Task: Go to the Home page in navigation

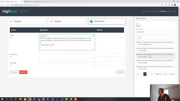Action: pyautogui.click(x=145, y=11)
